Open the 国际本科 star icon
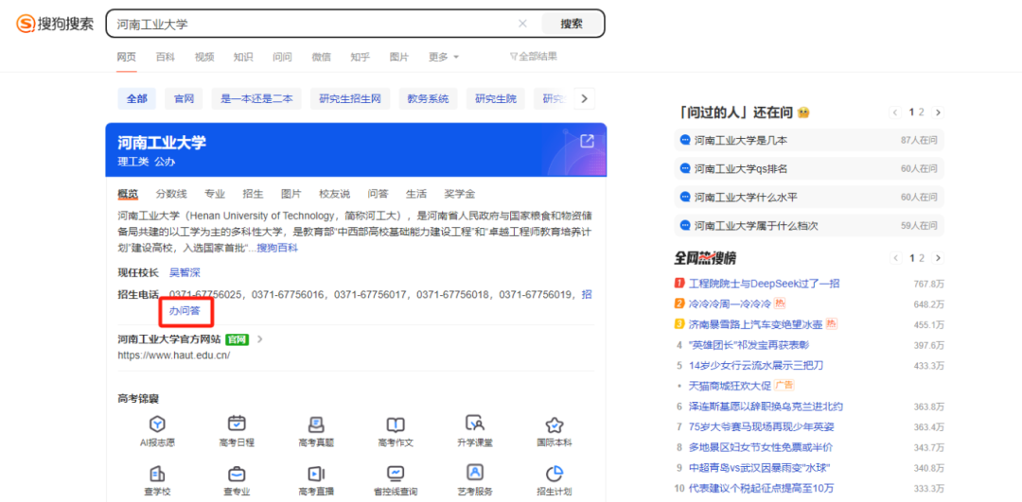 555,424
